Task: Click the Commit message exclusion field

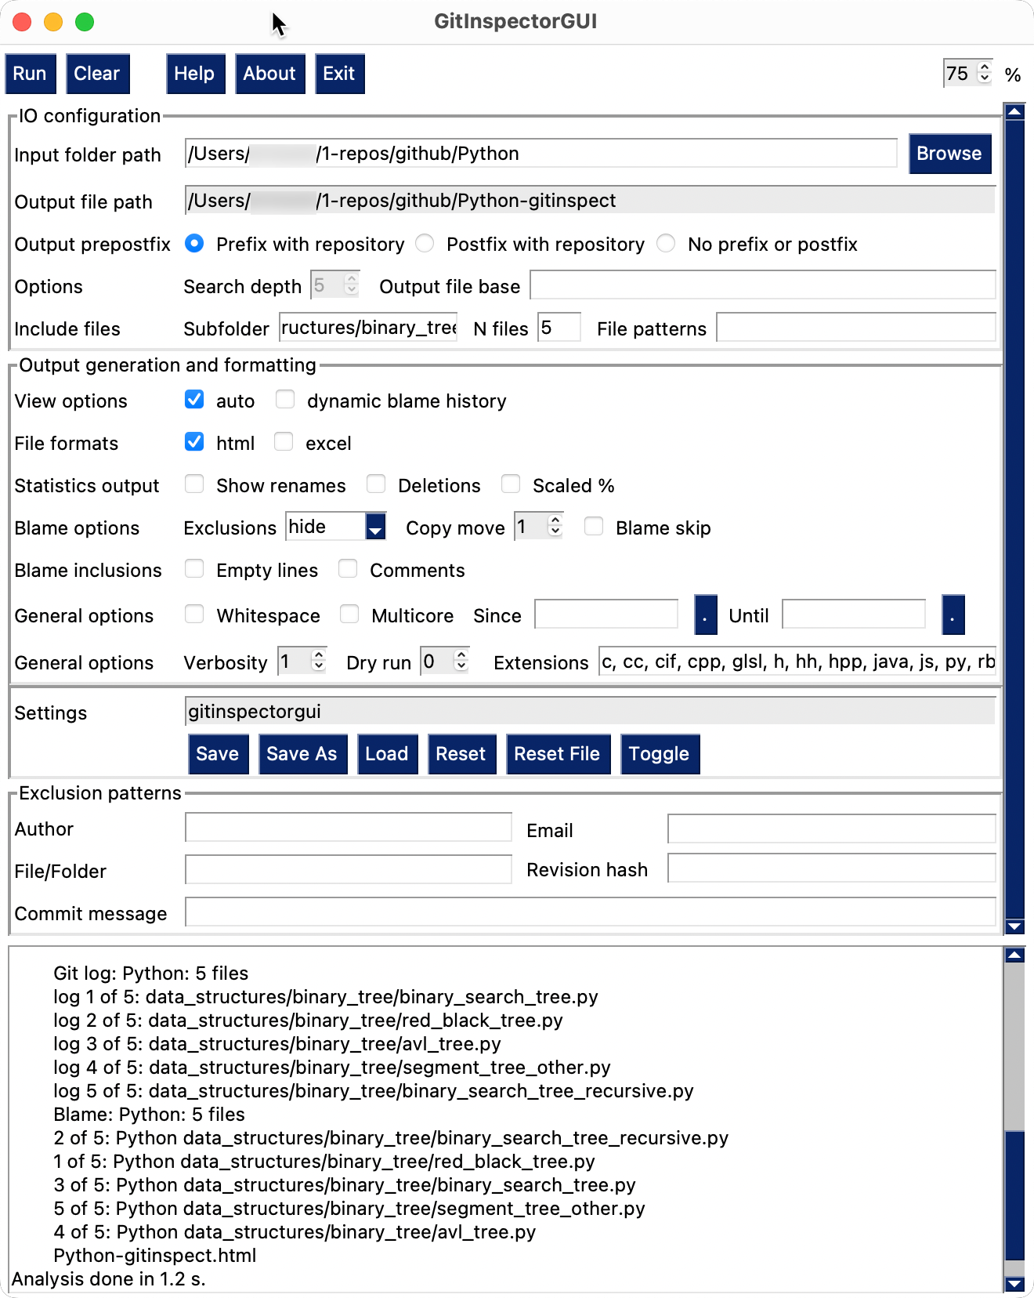Action: 591,912
